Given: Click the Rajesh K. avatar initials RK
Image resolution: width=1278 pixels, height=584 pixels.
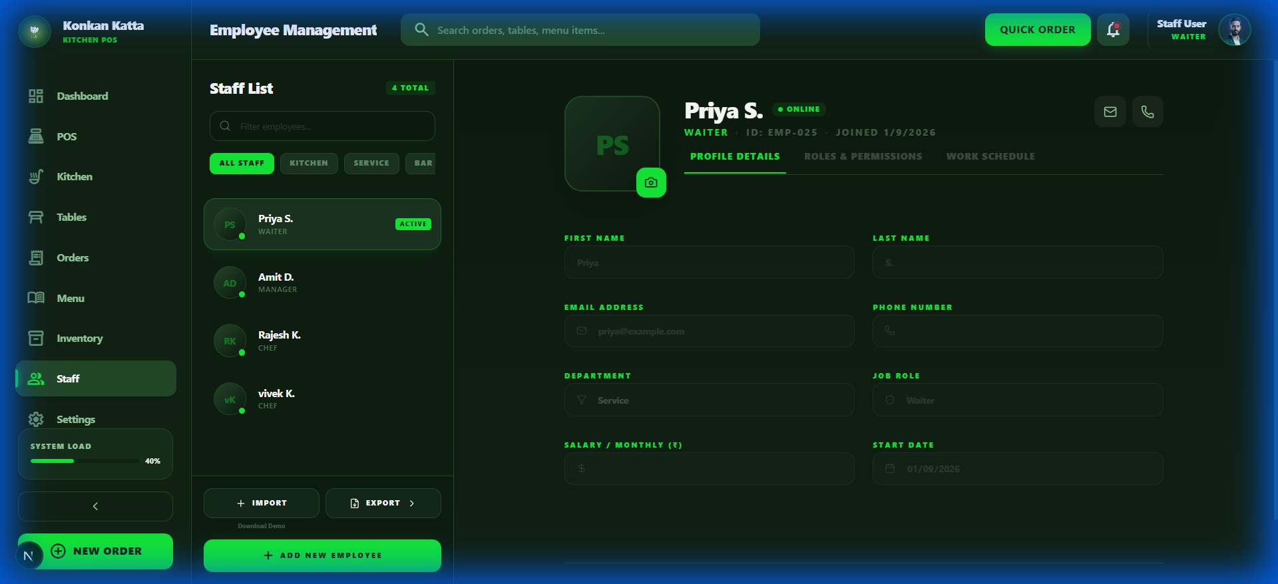Looking at the screenshot, I should click(x=230, y=341).
